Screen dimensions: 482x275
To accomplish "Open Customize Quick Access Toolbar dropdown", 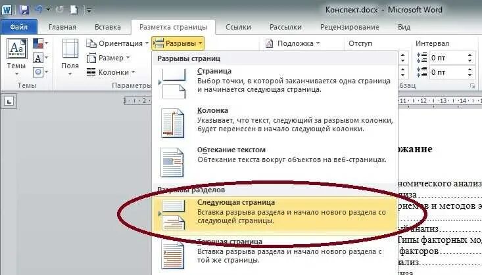I will point(89,11).
